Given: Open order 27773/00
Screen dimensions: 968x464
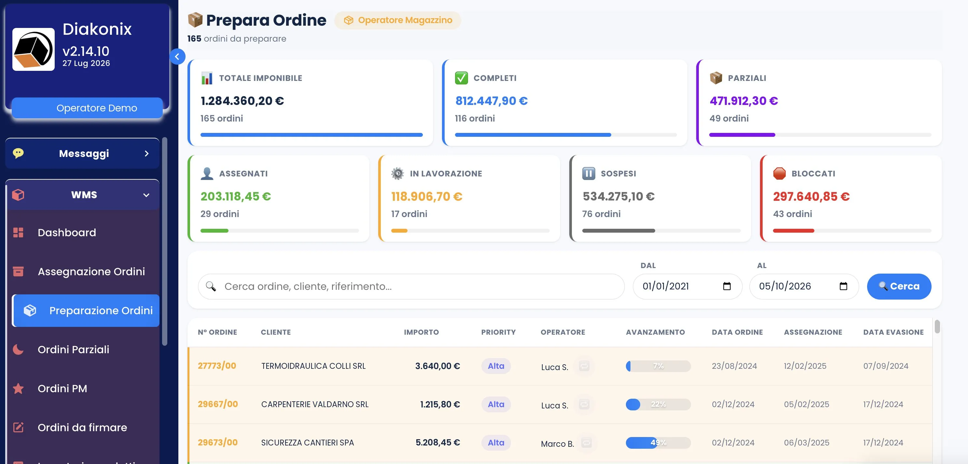Looking at the screenshot, I should 217,366.
